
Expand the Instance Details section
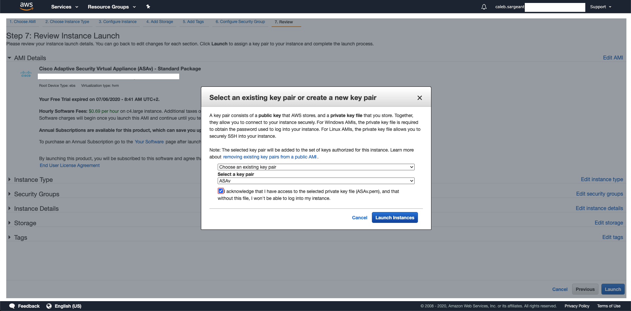pyautogui.click(x=9, y=208)
